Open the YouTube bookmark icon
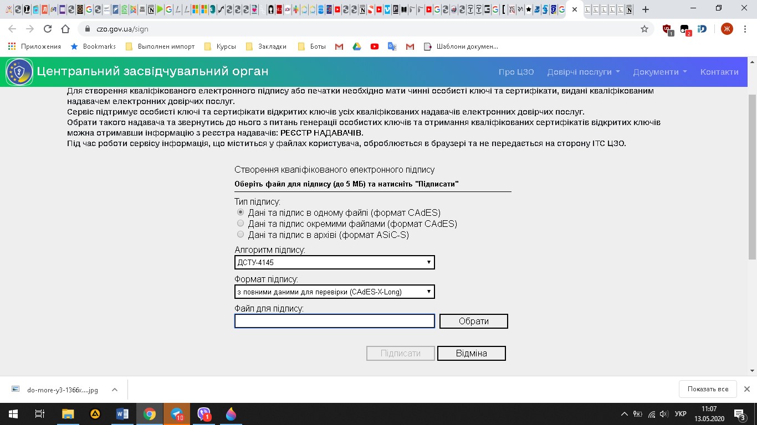 [375, 46]
